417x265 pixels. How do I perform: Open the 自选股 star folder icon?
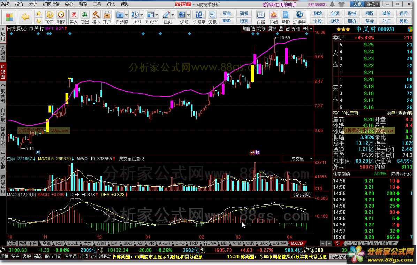[x=120, y=15]
